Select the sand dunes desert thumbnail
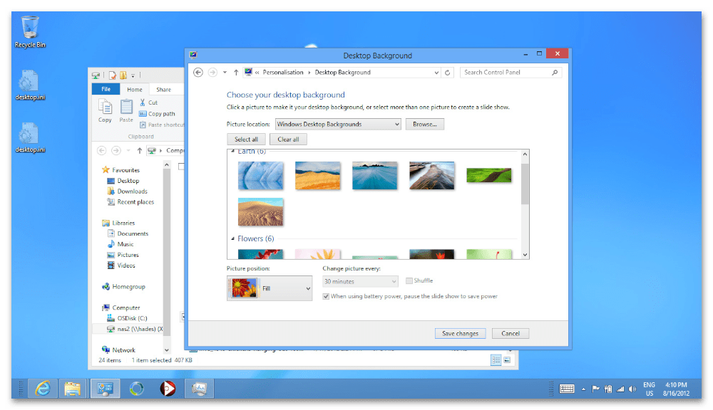 coord(260,212)
